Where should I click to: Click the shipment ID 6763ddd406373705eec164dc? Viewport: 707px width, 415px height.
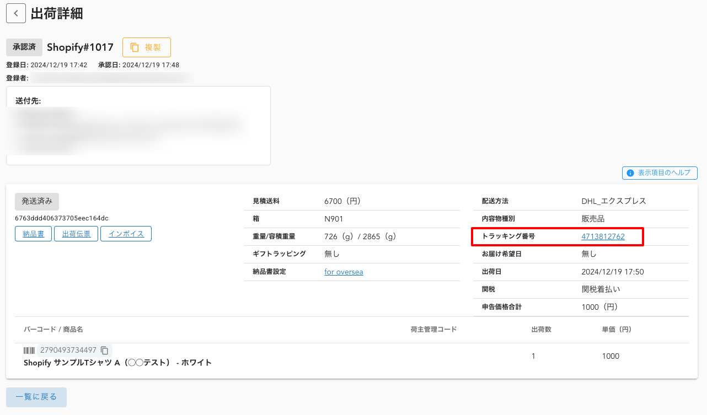(62, 218)
